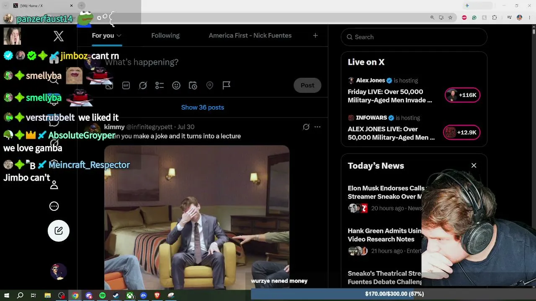This screenshot has height=301, width=536.
Task: Click the Alex Jones host name
Action: [x=371, y=80]
